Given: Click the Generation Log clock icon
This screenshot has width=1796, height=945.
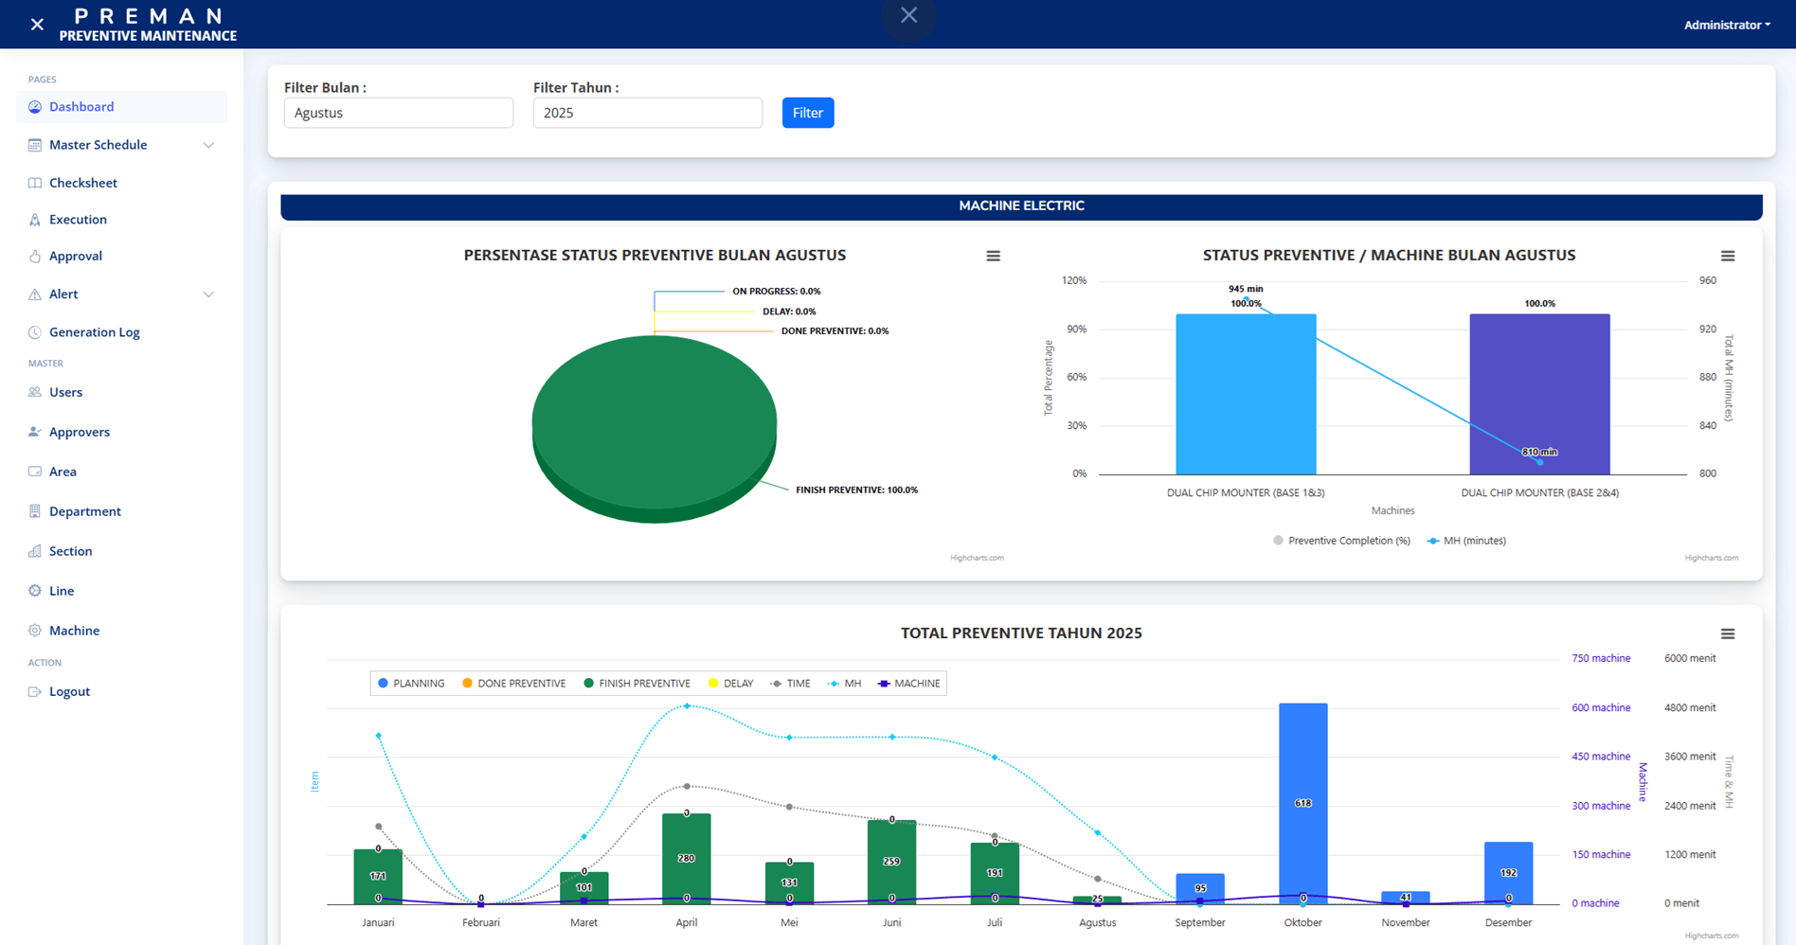Looking at the screenshot, I should pos(35,332).
